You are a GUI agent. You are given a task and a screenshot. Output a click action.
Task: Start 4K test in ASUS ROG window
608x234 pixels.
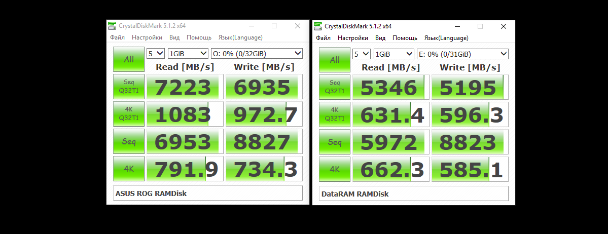point(129,169)
